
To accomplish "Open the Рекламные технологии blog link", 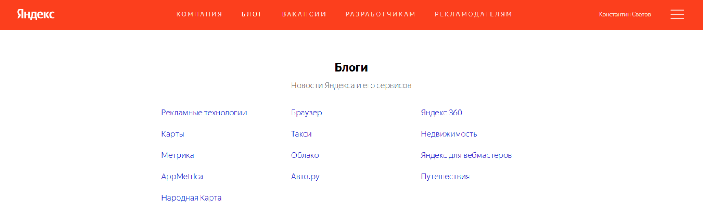I will coord(204,113).
